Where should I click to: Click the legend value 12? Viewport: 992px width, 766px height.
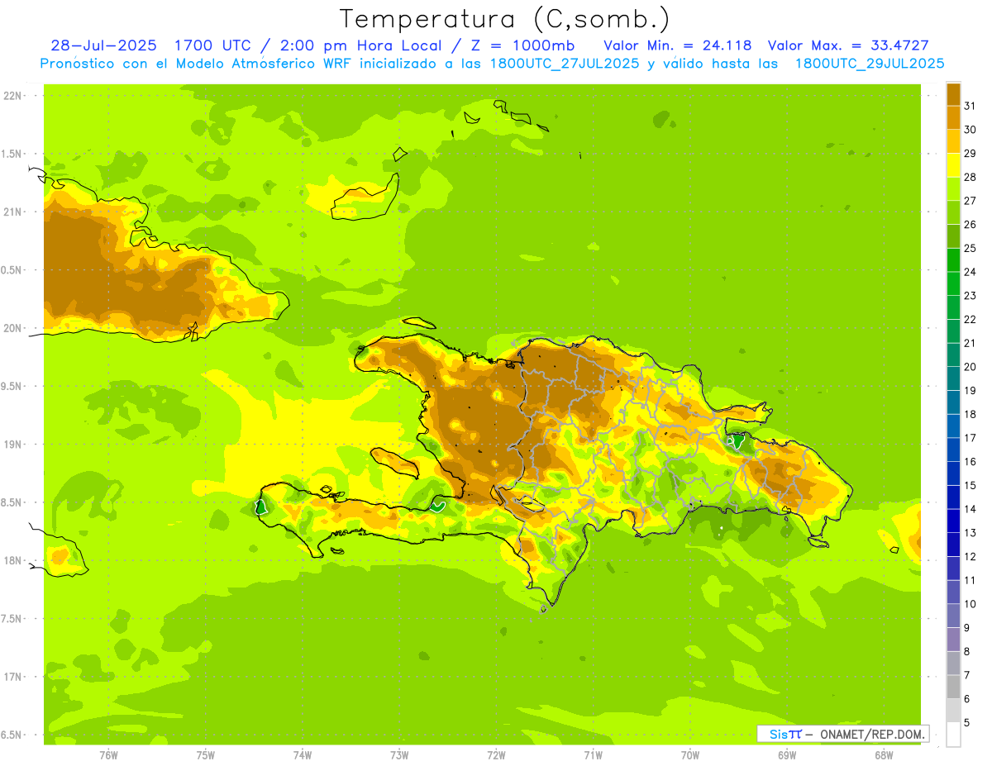(970, 556)
